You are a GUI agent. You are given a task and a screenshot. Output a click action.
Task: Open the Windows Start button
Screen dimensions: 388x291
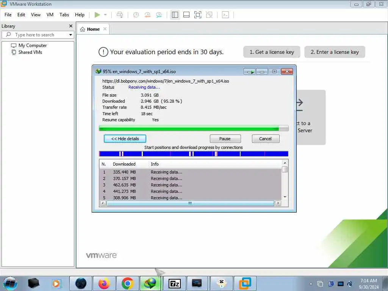10,283
